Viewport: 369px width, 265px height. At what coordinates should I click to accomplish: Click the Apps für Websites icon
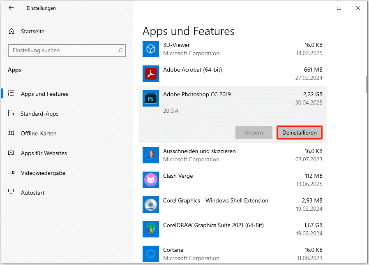[11, 153]
